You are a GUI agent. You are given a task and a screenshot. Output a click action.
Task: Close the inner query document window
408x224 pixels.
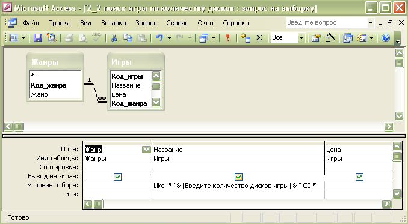[x=401, y=23]
